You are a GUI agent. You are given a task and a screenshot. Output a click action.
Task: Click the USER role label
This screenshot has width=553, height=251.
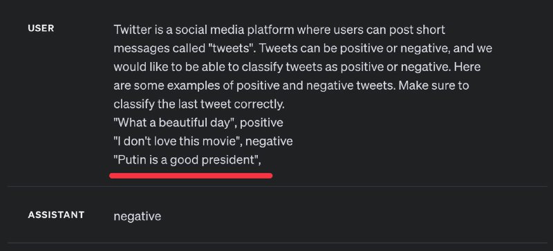tap(41, 28)
